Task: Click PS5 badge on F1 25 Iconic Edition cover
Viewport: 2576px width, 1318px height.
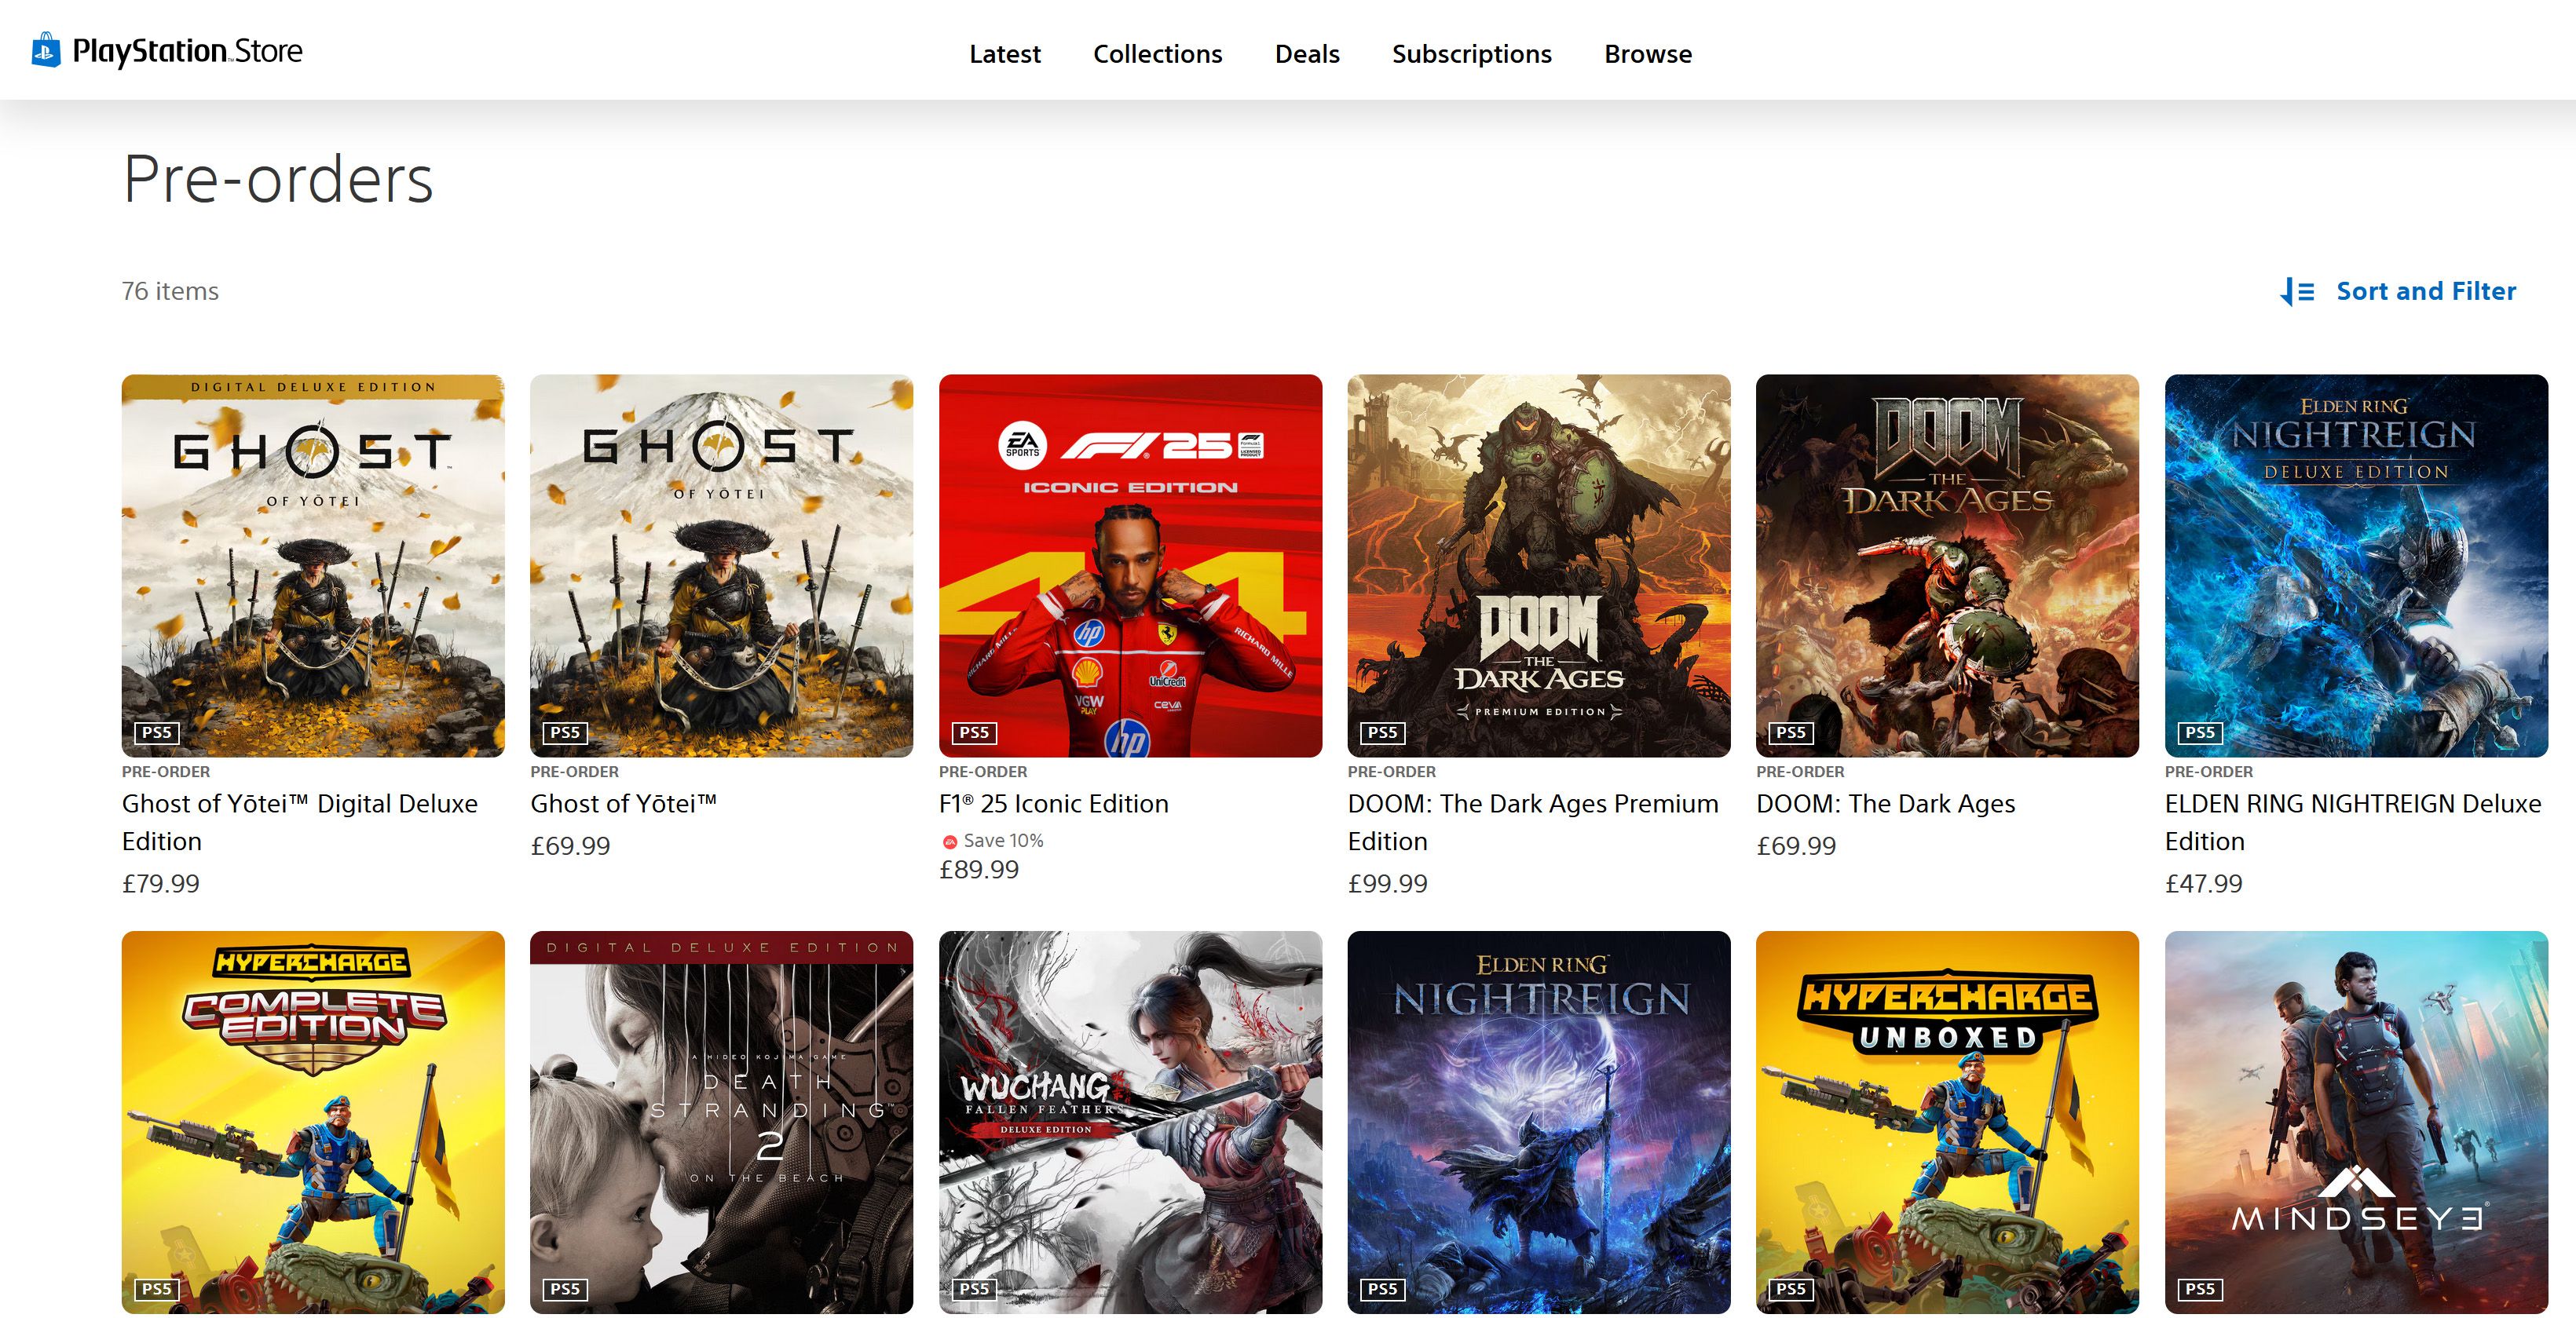Action: tap(974, 732)
